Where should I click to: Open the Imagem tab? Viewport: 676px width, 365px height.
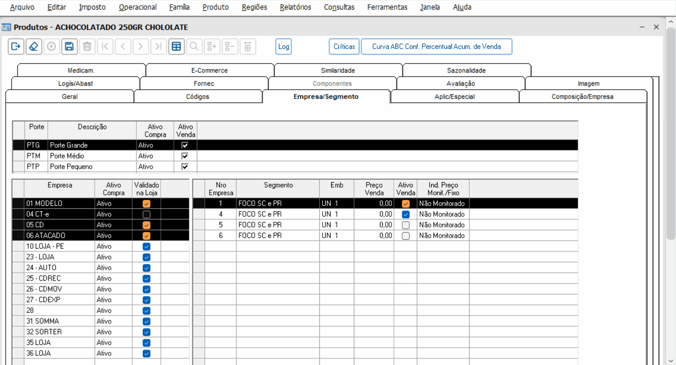click(x=589, y=84)
